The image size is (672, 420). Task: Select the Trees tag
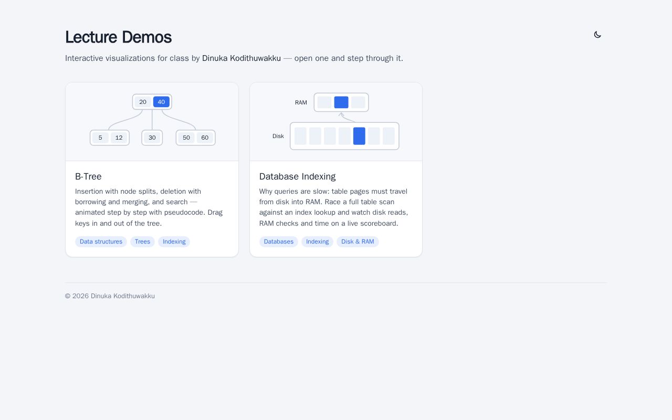point(142,241)
